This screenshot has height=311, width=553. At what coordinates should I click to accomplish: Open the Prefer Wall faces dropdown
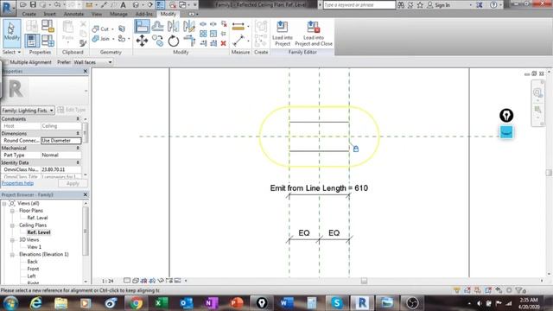pos(92,62)
